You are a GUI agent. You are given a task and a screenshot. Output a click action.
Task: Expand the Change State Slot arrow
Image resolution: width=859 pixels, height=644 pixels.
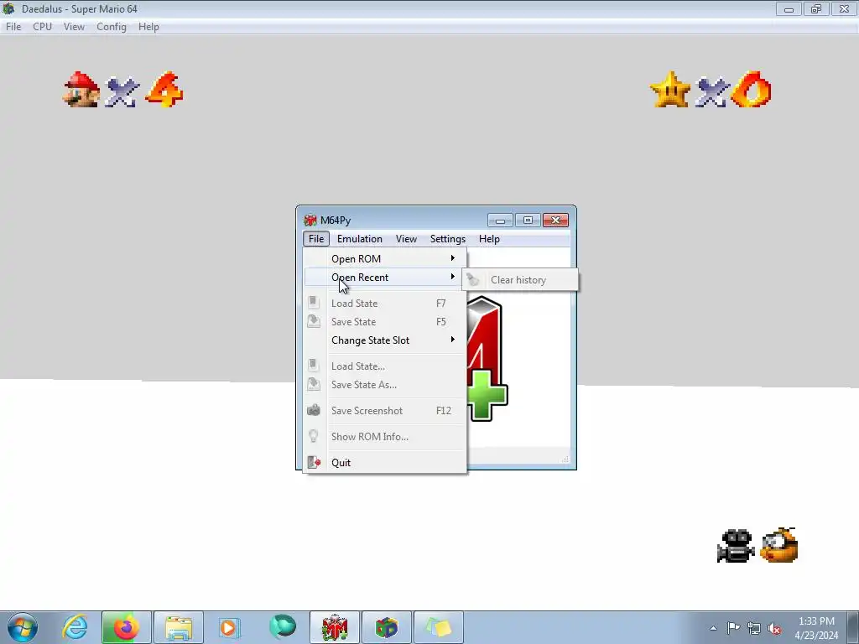pyautogui.click(x=452, y=340)
